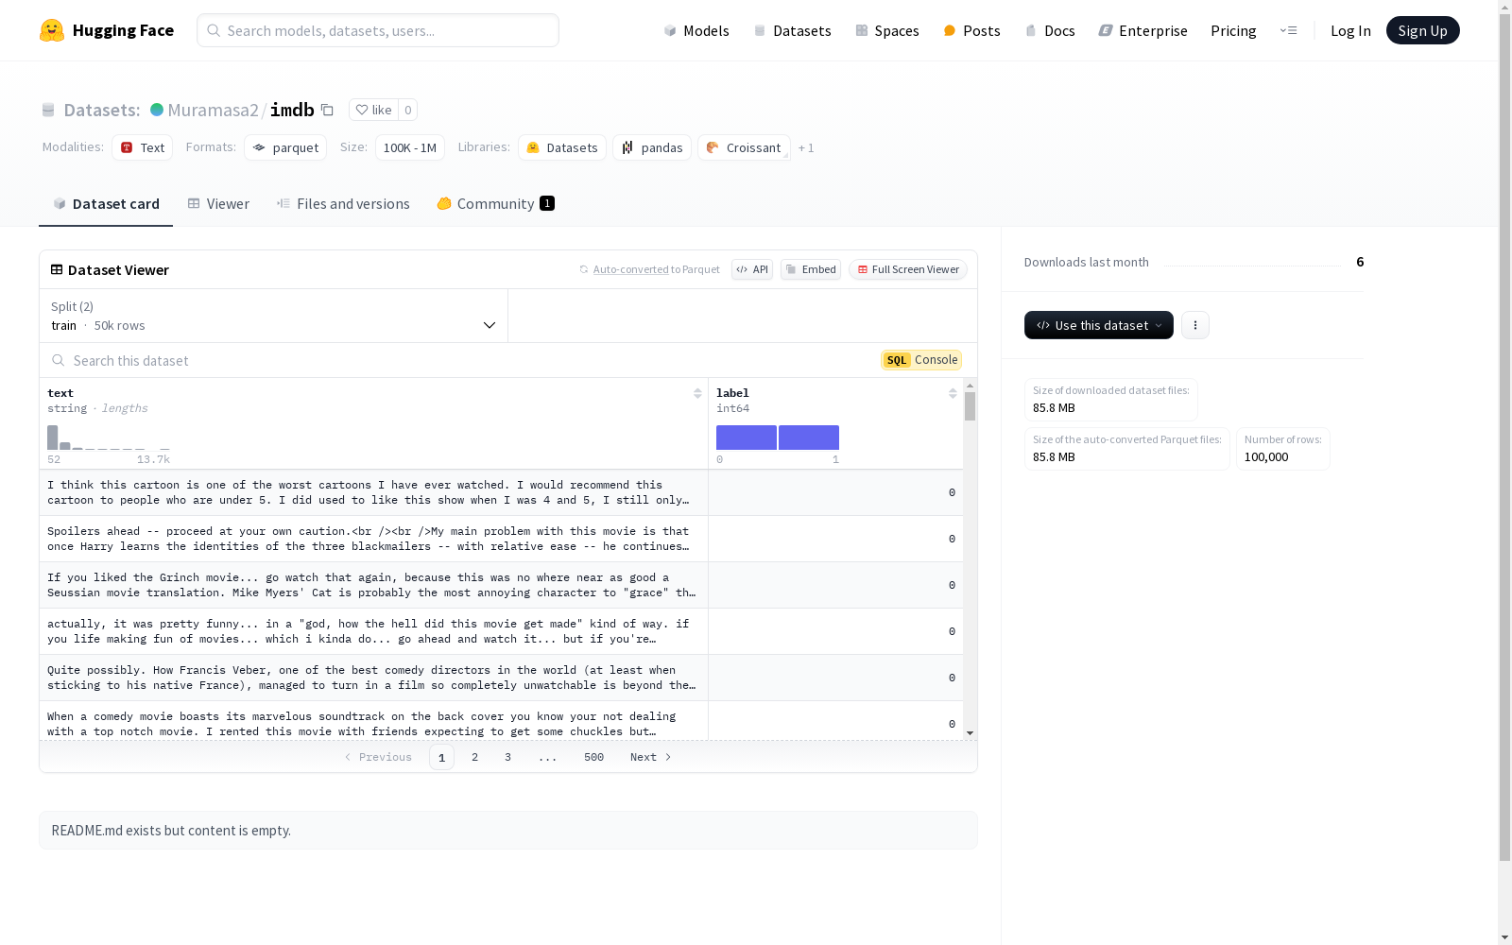Open Spaces in the top navigation
The width and height of the screenshot is (1512, 945).
coord(887,30)
